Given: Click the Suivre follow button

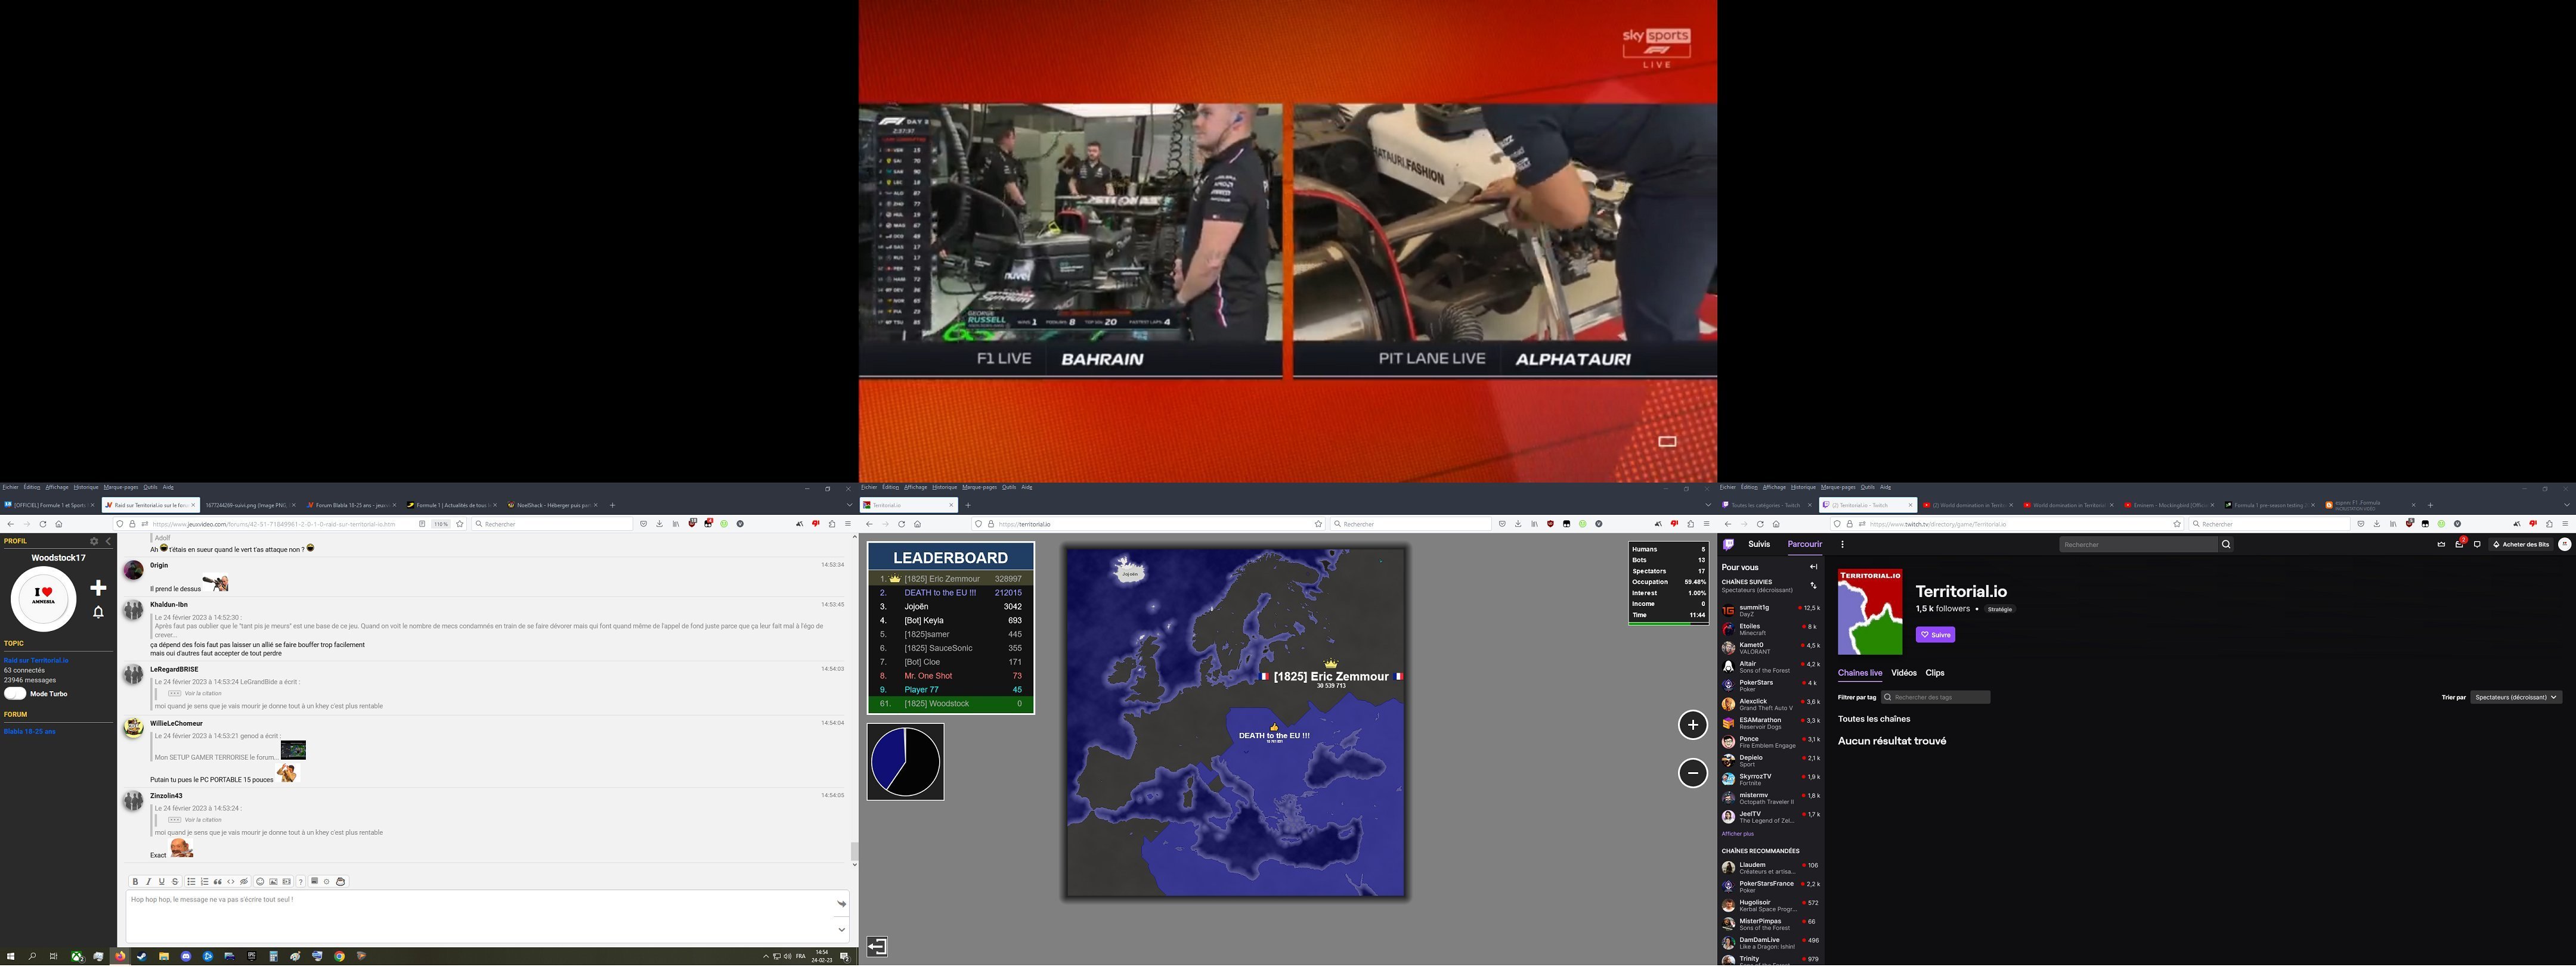Looking at the screenshot, I should click(1935, 635).
